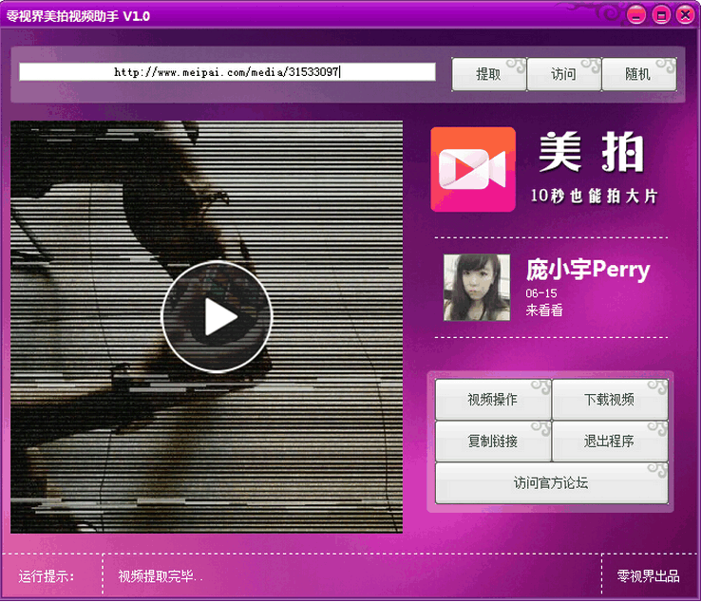Minimize the window with the pink minus button
Image resolution: width=701 pixels, height=602 pixels.
click(x=635, y=15)
